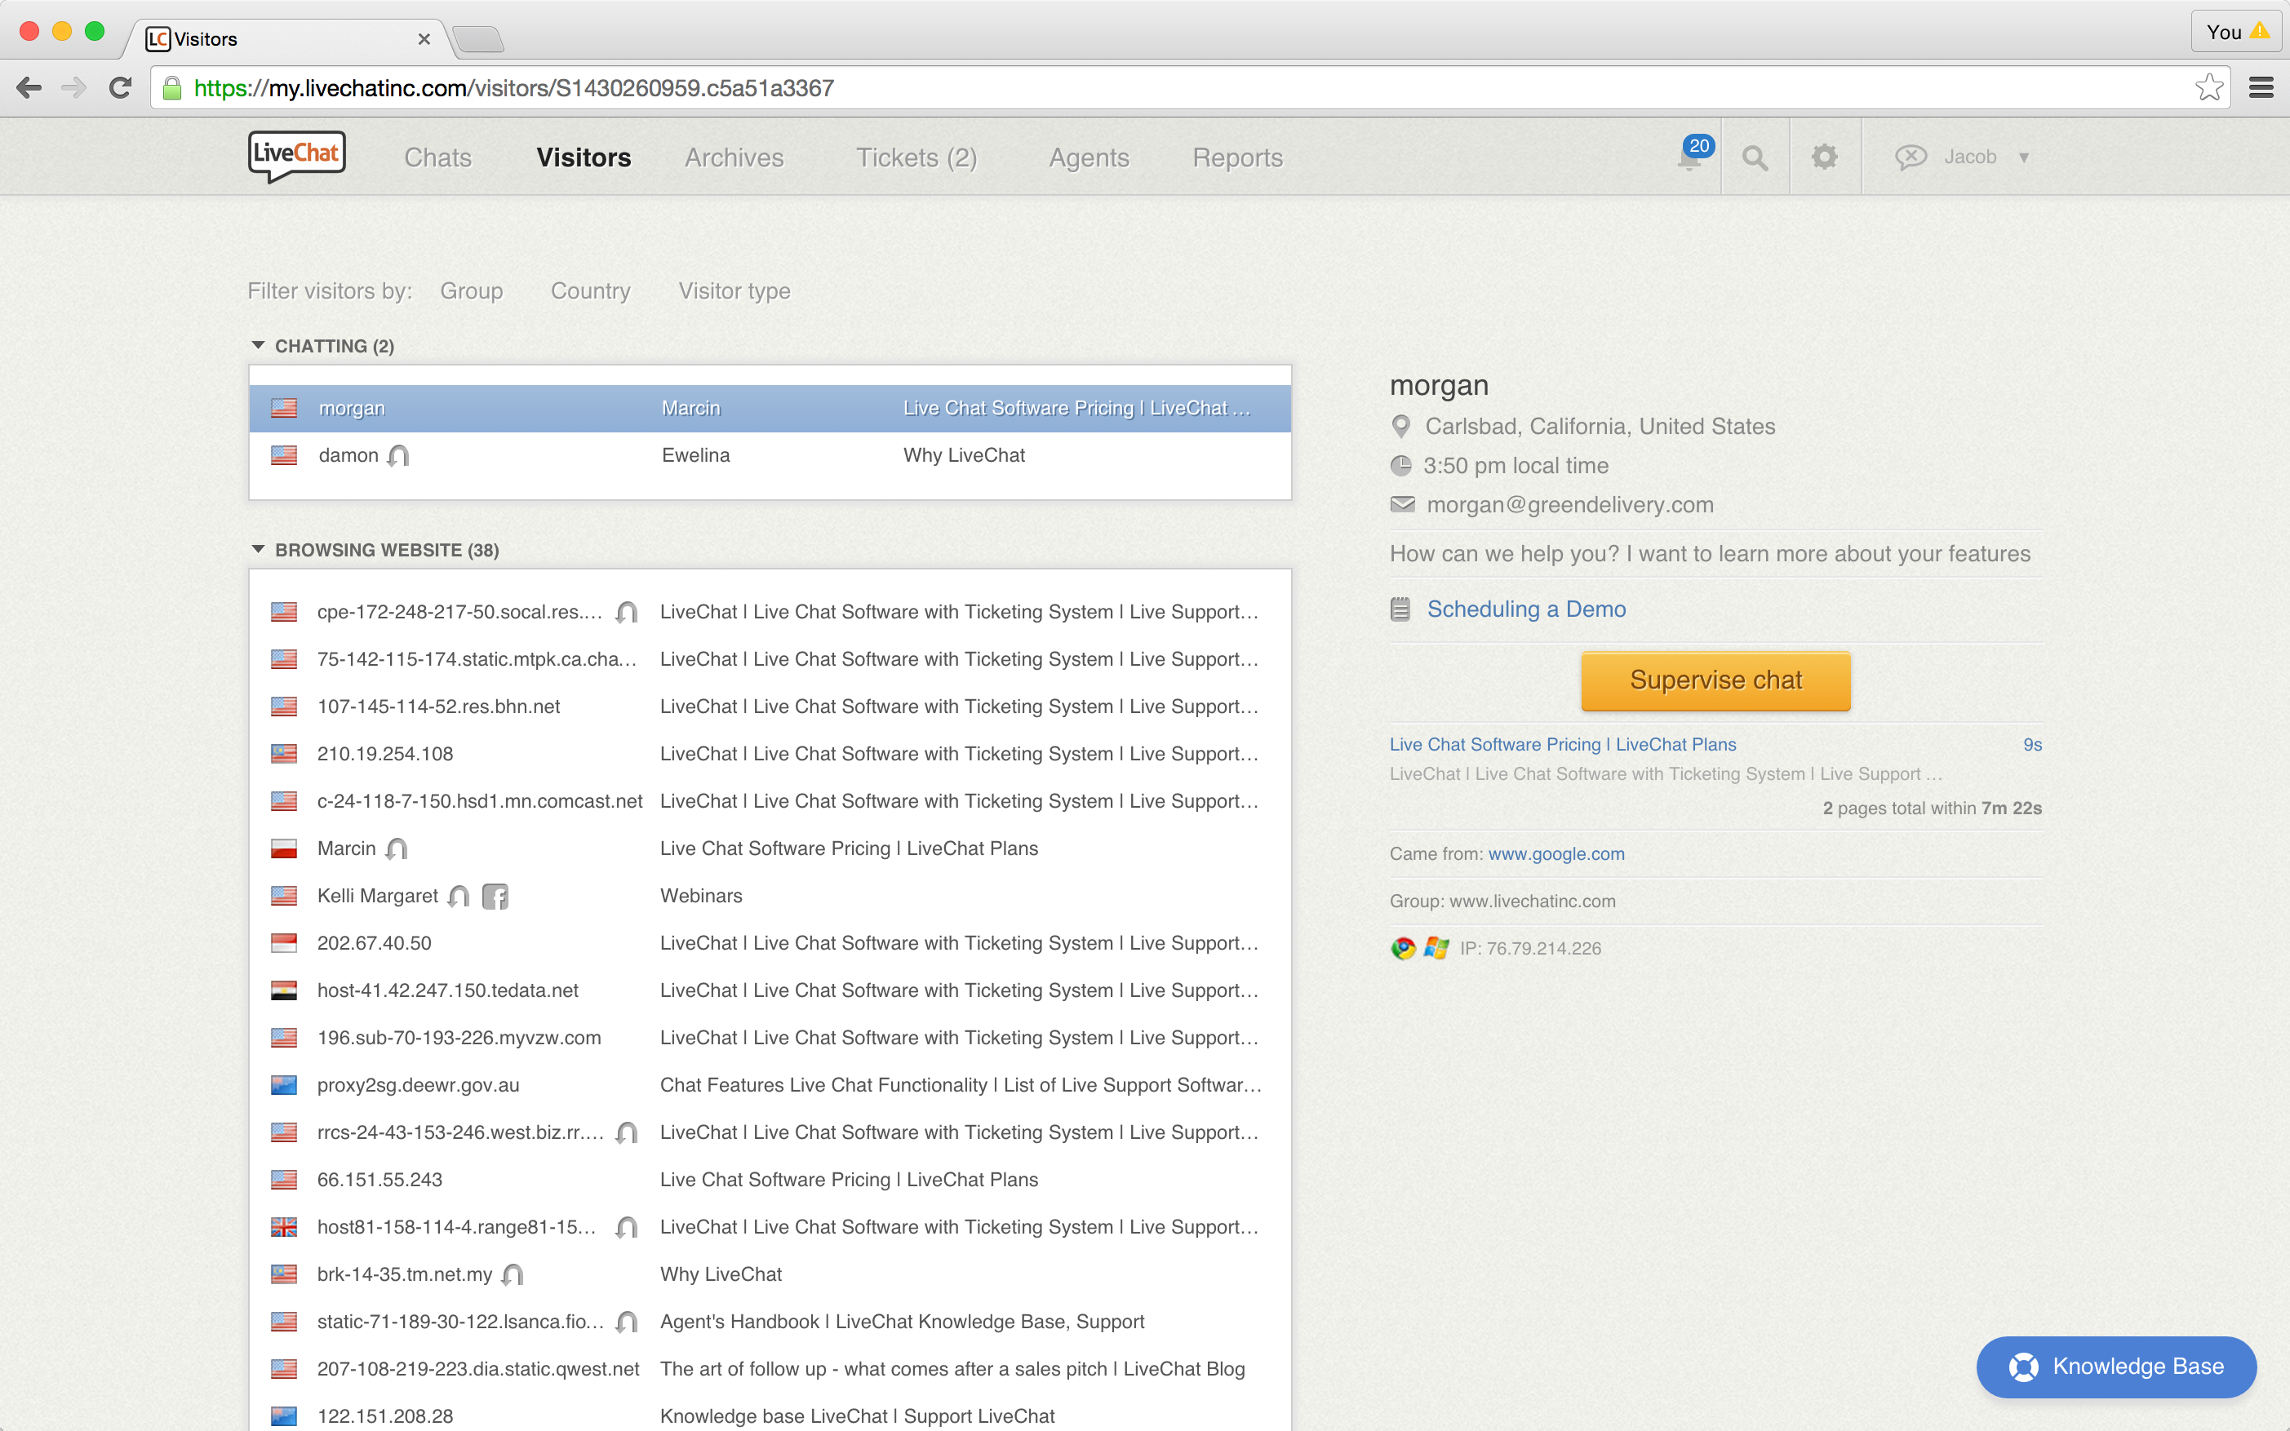
Task: Click the returning-visitor icon beside damon
Action: click(x=398, y=456)
